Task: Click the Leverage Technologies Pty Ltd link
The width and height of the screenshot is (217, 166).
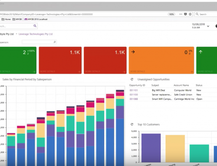Action: [x=36, y=34]
